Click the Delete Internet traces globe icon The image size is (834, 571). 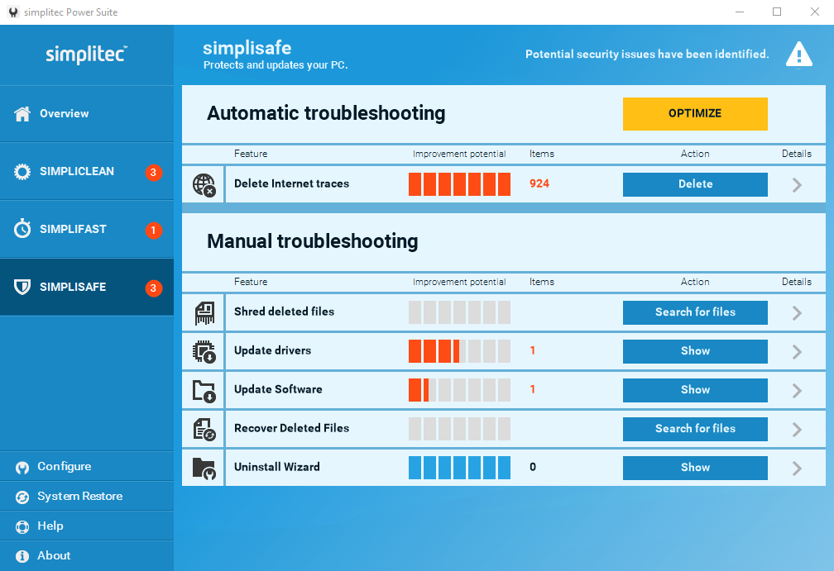[204, 185]
